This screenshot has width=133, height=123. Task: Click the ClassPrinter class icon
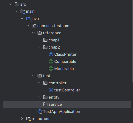[51, 54]
